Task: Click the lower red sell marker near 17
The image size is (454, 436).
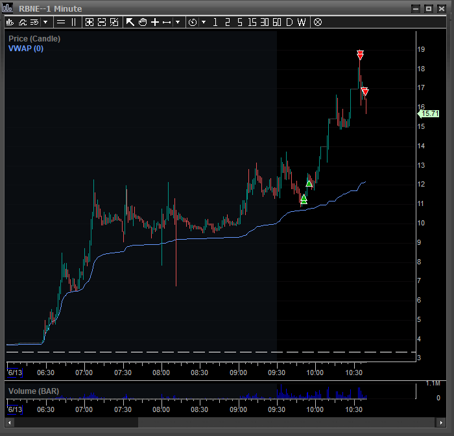Action: coord(364,91)
